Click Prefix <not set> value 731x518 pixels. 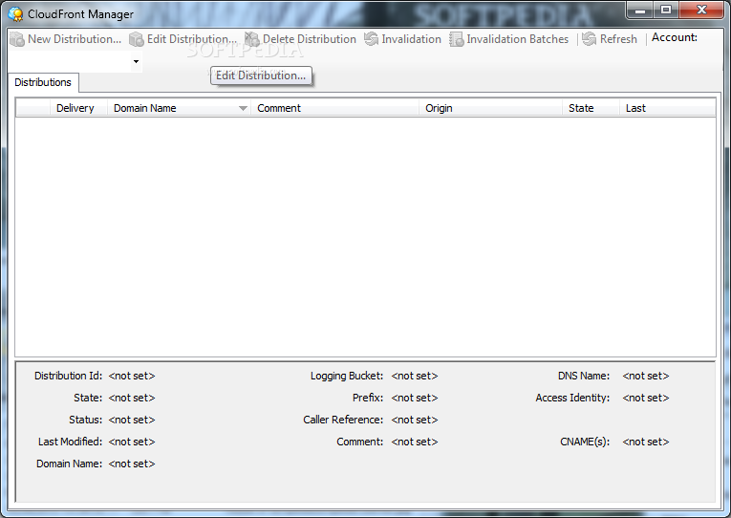click(x=415, y=398)
